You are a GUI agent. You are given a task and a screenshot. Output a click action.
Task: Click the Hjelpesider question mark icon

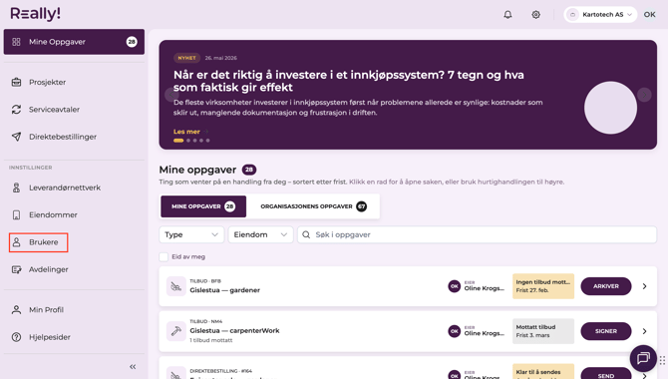(16, 337)
